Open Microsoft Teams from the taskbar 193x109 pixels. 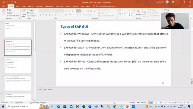96,106
